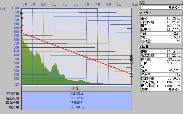Click the 方位 row label
The width and height of the screenshot is (183, 114).
coord(144,63)
